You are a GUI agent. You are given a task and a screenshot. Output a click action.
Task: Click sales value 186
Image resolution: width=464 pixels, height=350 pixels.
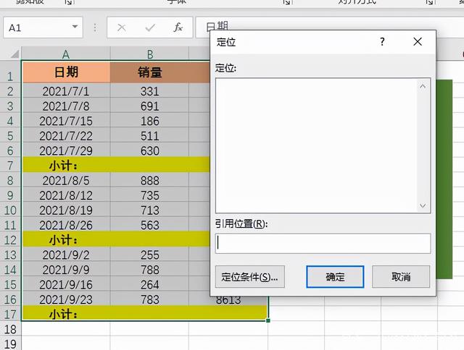click(x=150, y=121)
